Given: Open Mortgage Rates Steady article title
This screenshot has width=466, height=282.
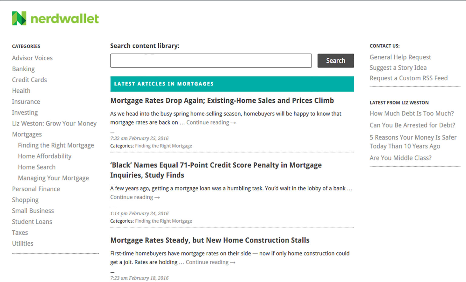Looking at the screenshot, I should point(210,240).
